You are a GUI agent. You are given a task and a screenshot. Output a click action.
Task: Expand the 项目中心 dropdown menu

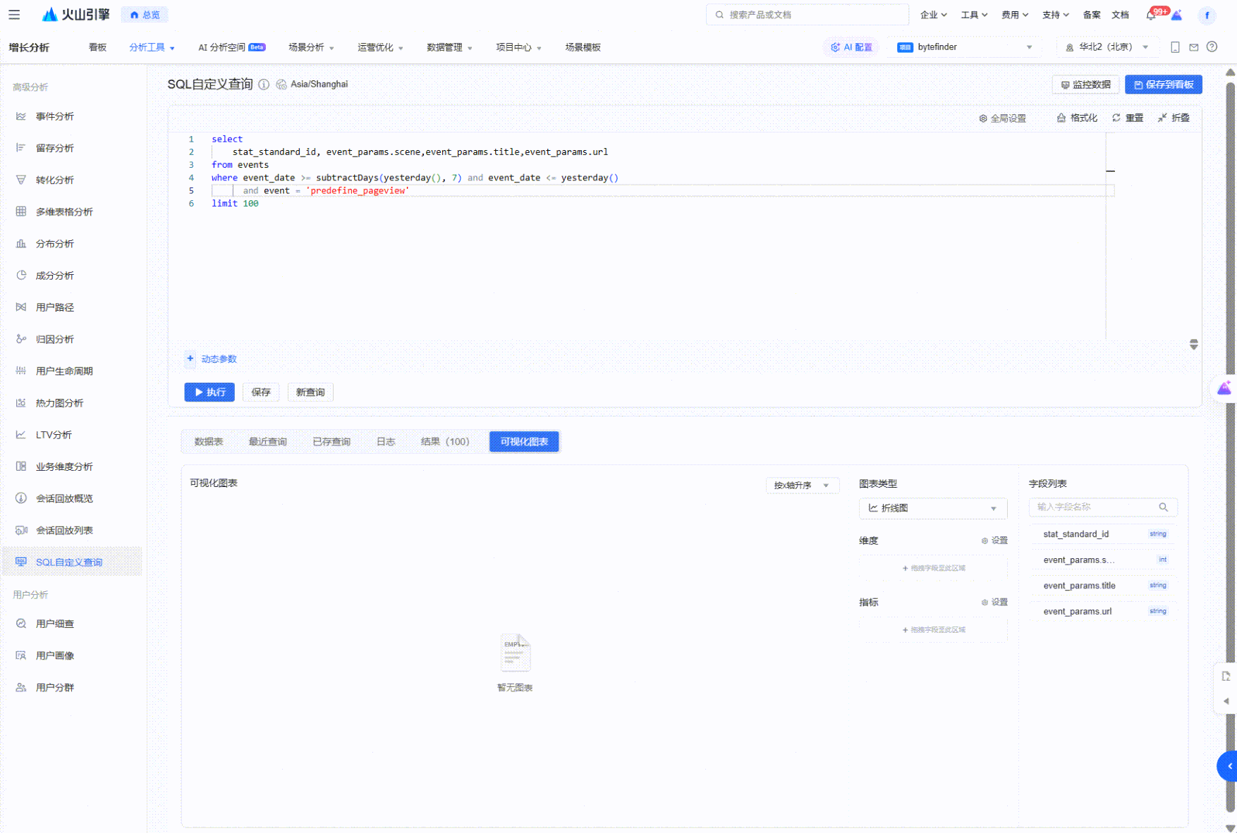(518, 47)
